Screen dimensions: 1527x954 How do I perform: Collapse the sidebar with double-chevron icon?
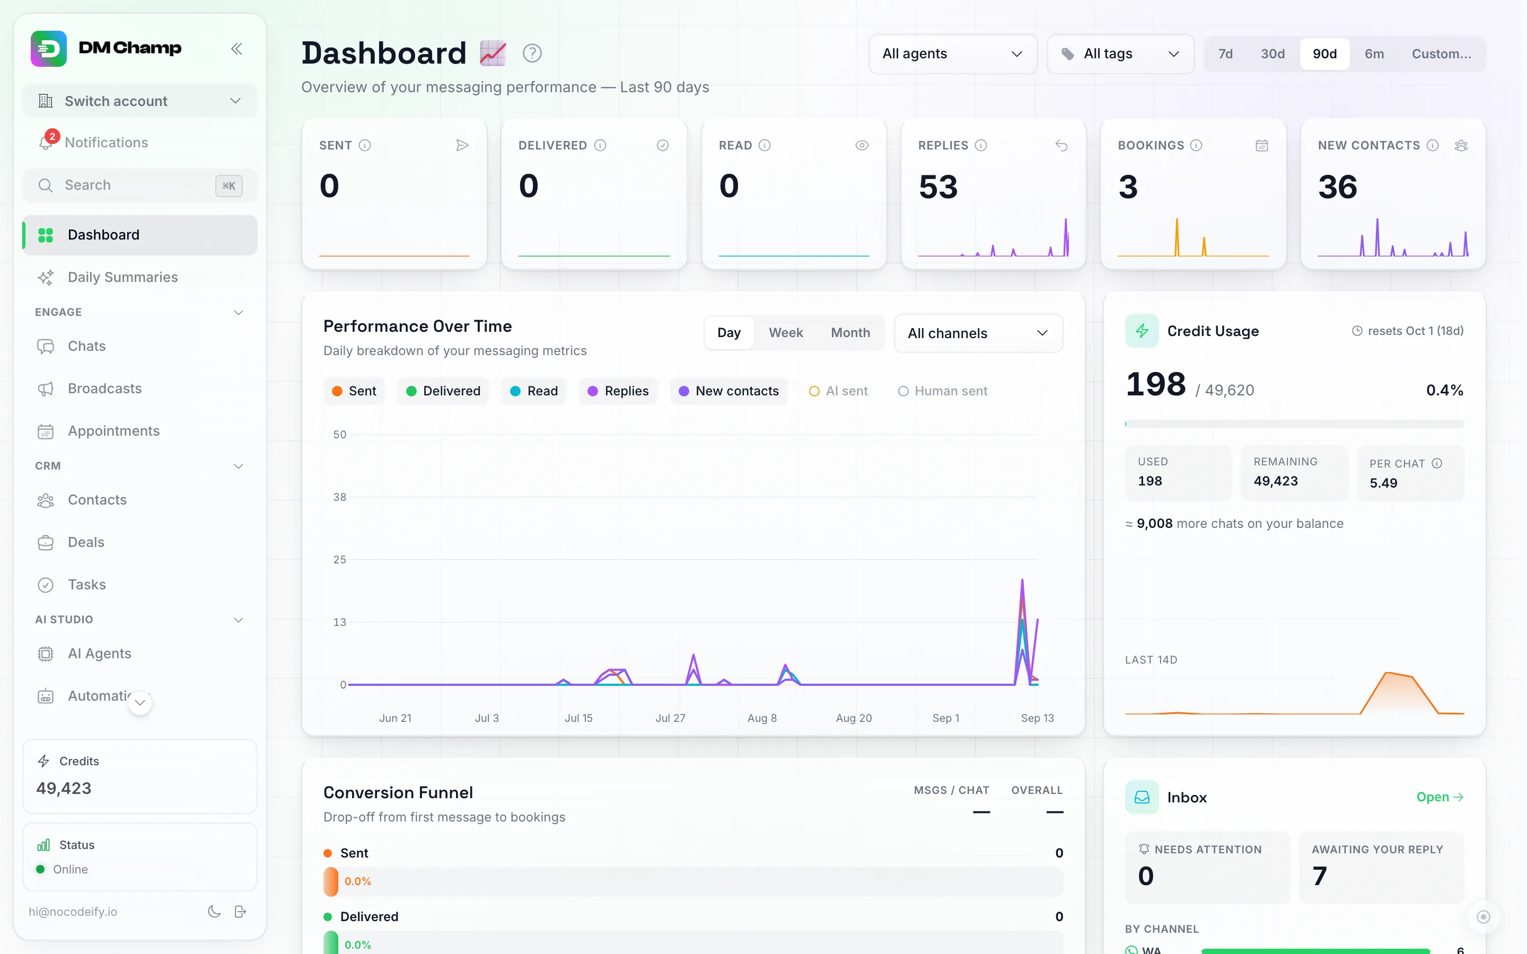236,49
